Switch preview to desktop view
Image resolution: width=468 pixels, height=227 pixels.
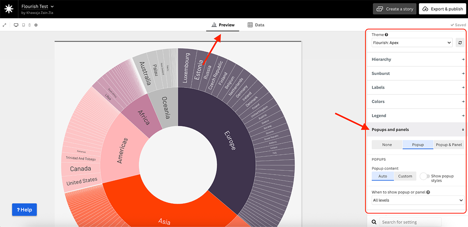click(16, 25)
